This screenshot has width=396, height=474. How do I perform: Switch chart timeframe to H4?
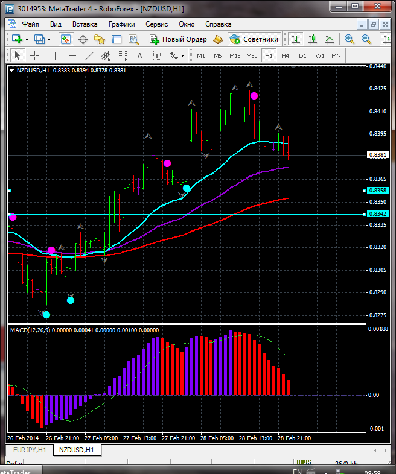click(285, 55)
